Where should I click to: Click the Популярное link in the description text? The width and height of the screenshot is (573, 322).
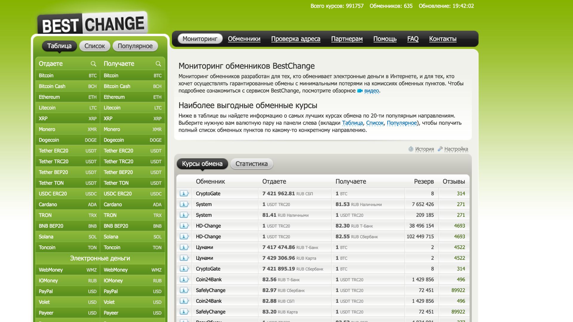[402, 123]
